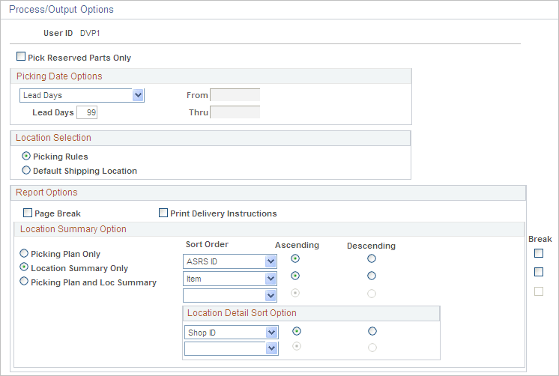Viewport: 559px width, 376px height.
Task: Check the Page Break checkbox
Action: (x=28, y=213)
